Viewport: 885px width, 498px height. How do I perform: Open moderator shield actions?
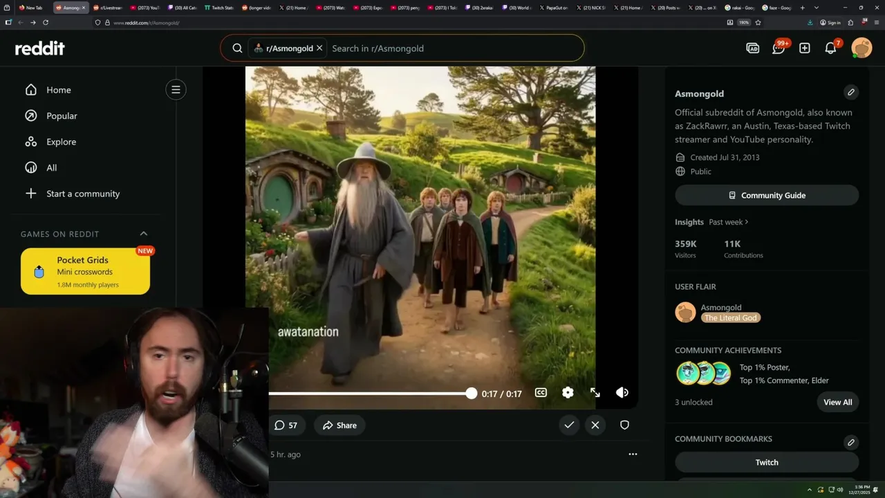[x=624, y=425]
